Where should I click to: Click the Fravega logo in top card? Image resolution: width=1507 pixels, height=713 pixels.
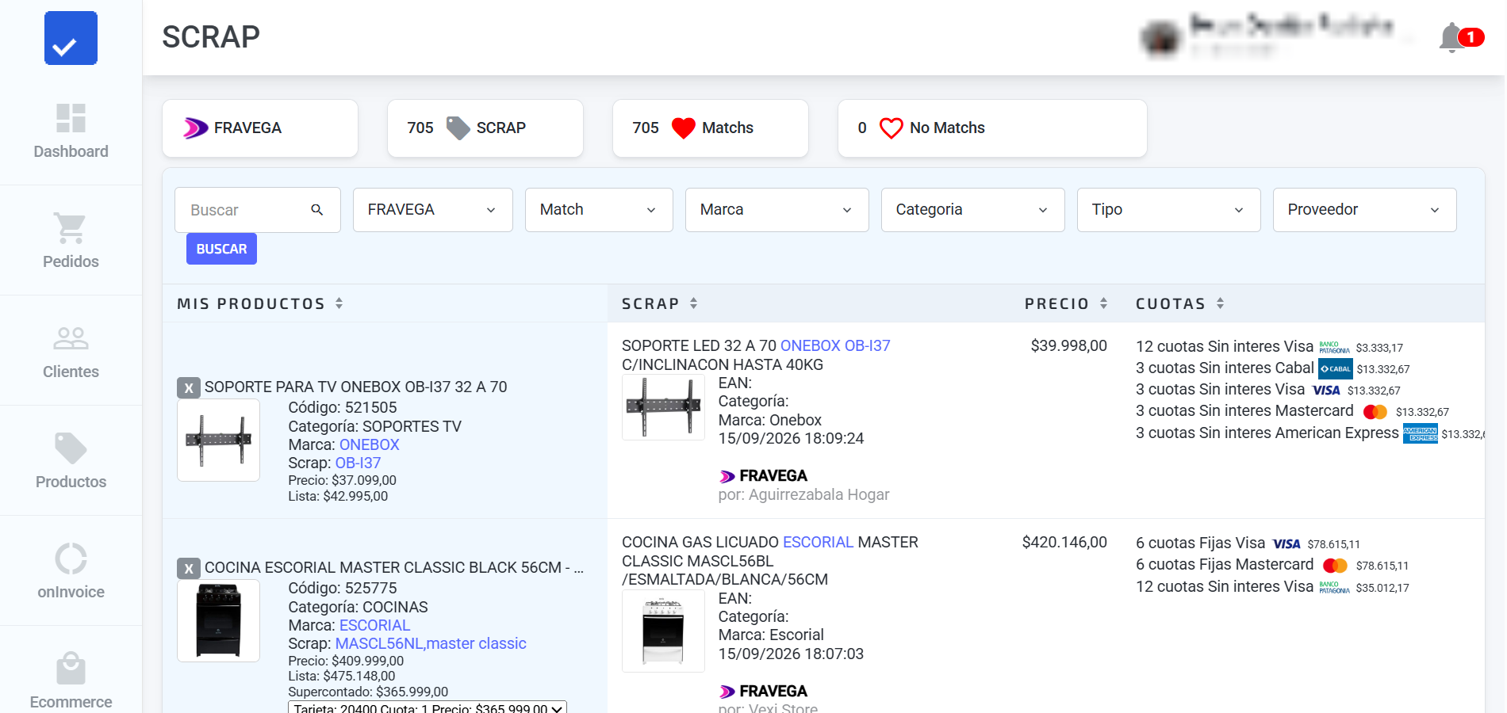pos(195,128)
